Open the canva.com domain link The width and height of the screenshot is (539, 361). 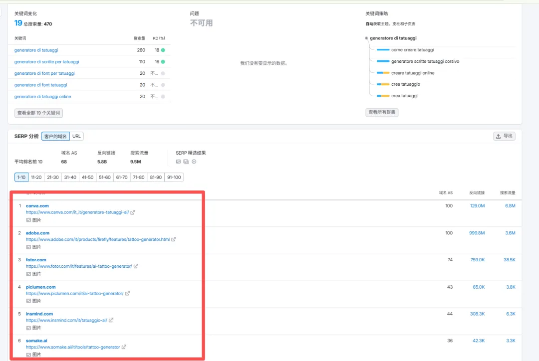37,206
